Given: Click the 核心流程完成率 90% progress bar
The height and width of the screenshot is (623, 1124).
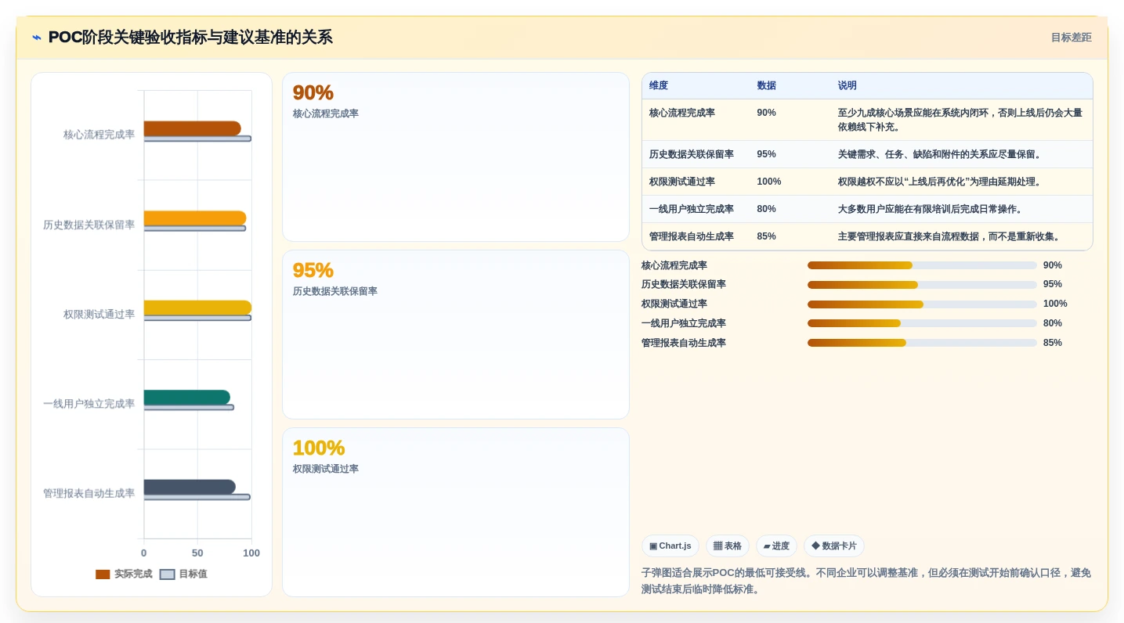Looking at the screenshot, I should coord(922,265).
